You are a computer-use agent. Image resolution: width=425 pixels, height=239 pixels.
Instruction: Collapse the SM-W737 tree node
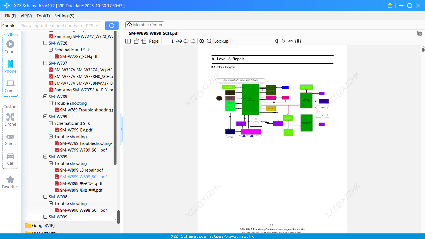[45, 63]
